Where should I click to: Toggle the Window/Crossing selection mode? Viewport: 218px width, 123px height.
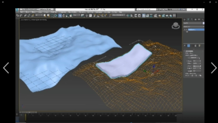56,15
